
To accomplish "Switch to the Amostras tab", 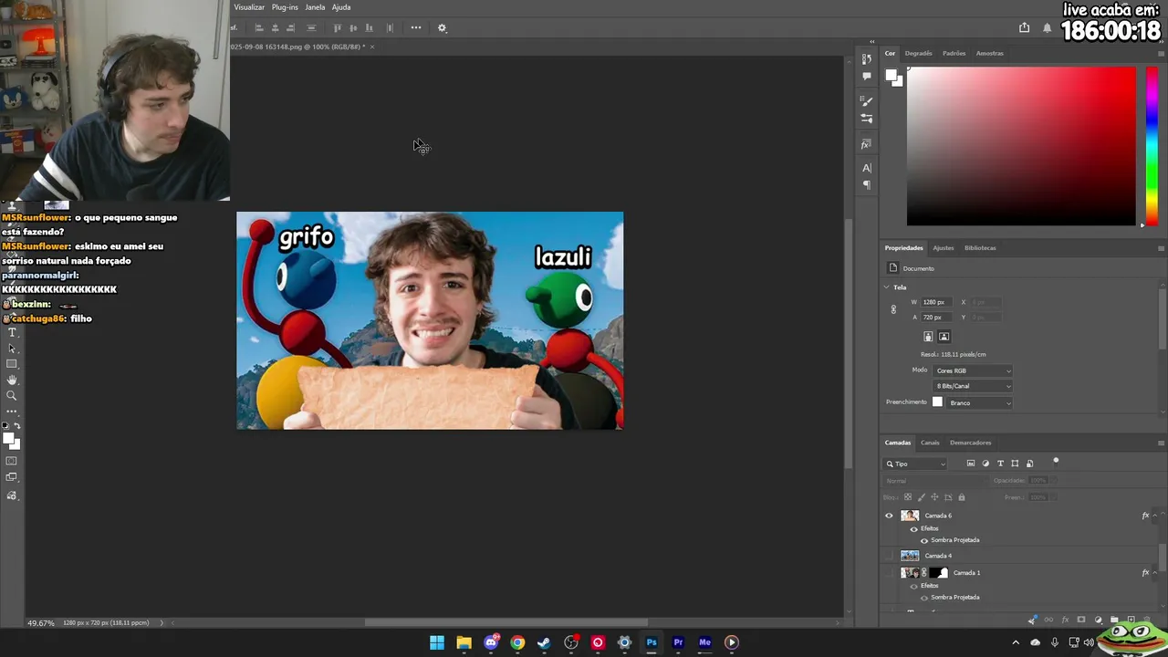I will [990, 53].
